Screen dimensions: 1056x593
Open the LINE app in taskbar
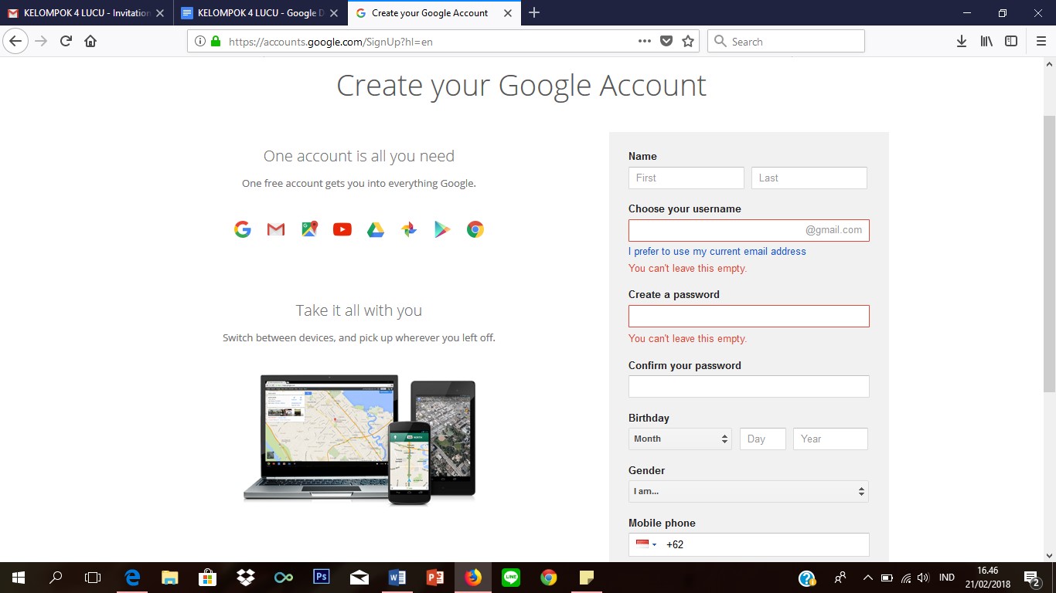(x=510, y=577)
